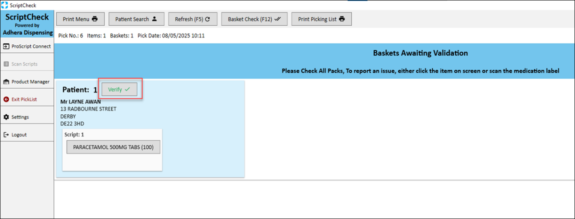Click Baskets Awaiting Validation heading
The height and width of the screenshot is (219, 575).
pos(420,53)
